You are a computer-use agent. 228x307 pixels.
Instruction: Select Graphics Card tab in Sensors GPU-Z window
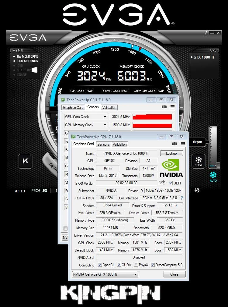(x=73, y=108)
